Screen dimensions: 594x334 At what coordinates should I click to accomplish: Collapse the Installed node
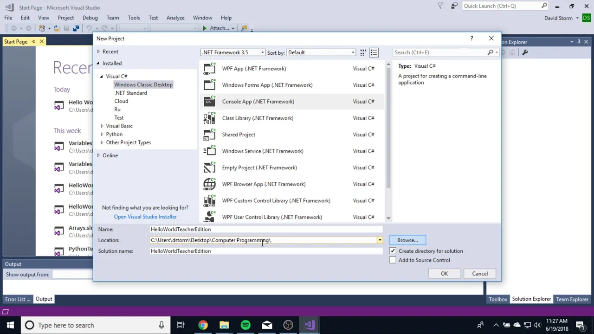(98, 64)
